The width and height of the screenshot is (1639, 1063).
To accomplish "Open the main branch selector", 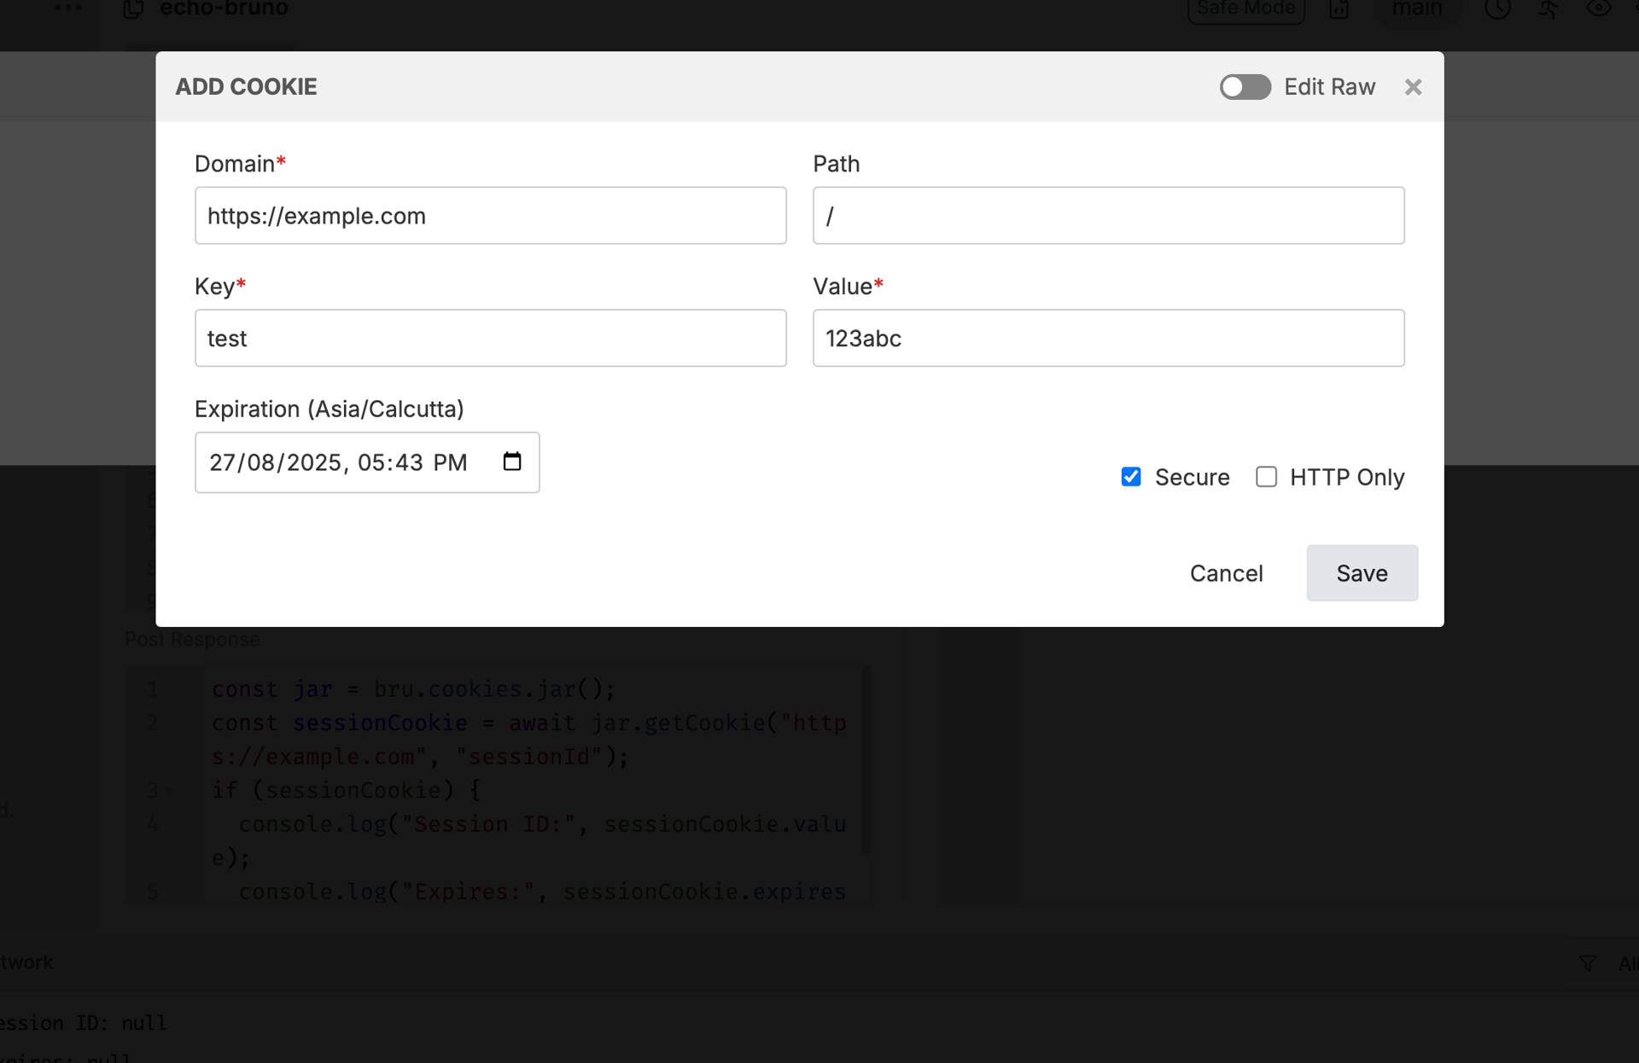I will coord(1417,9).
